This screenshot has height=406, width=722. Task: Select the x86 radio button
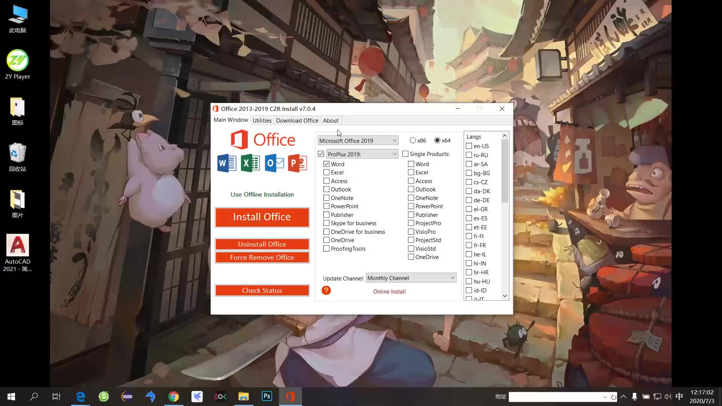coord(413,140)
